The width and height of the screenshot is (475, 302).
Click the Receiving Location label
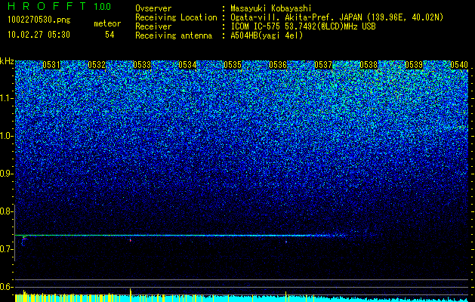(x=176, y=17)
